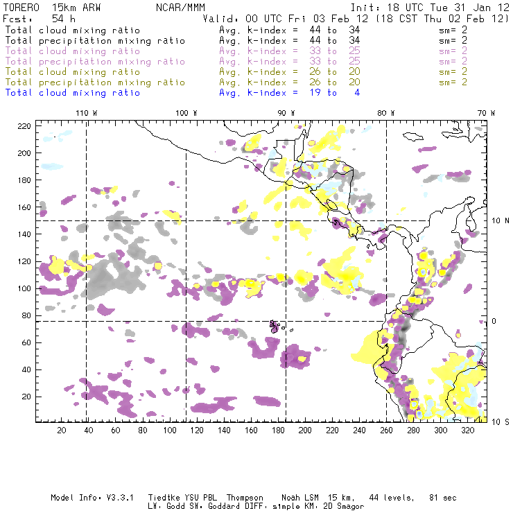This screenshot has width=513, height=513.
Task: Click the '81 sec' timestep text
Action: pyautogui.click(x=443, y=498)
